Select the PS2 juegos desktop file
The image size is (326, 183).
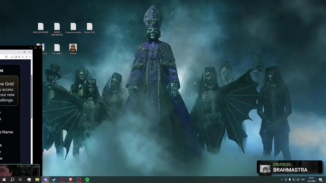57,49
